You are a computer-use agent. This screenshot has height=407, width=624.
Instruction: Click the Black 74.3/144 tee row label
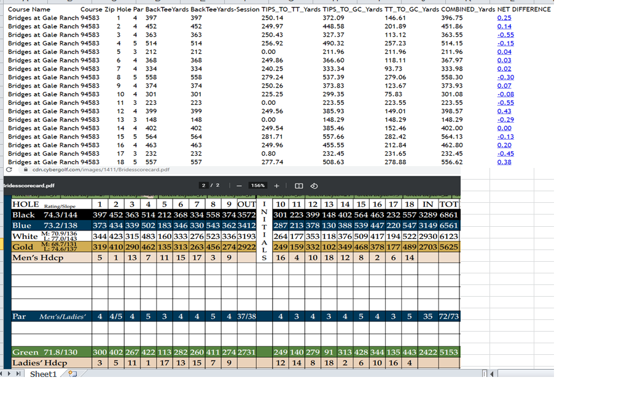[x=45, y=215]
